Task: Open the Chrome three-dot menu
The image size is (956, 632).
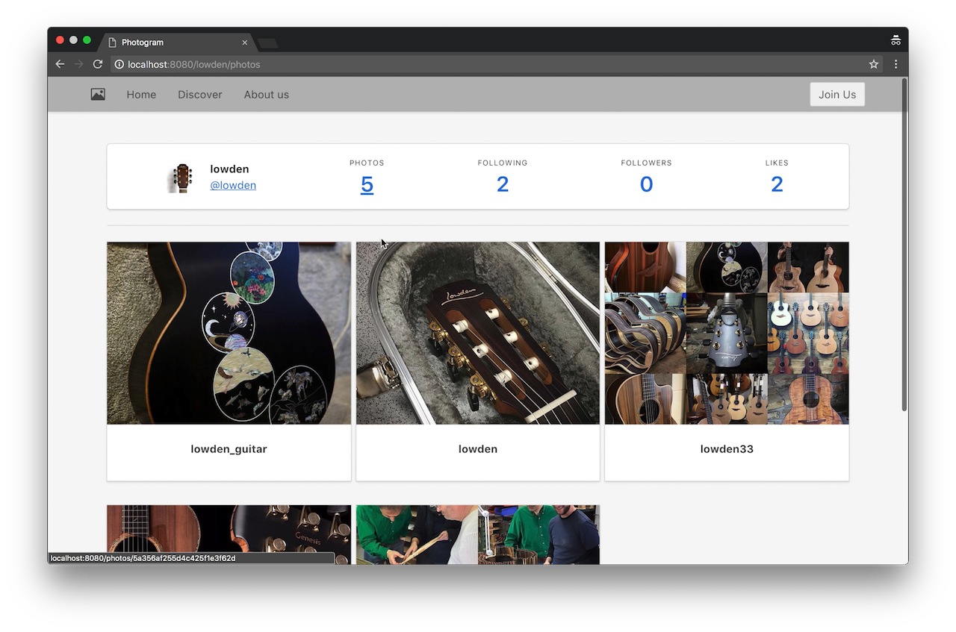Action: 896,64
